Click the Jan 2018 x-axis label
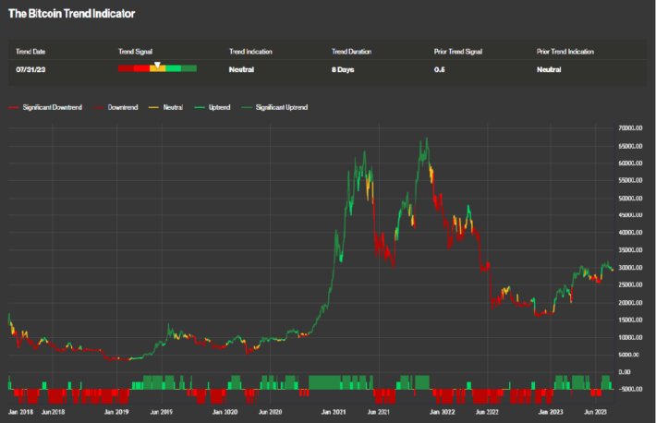The width and height of the screenshot is (656, 423). click(x=20, y=412)
